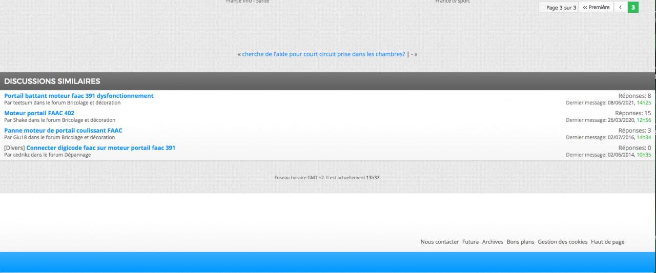
Task: Select current page number 3 in pagination
Action: (x=633, y=7)
